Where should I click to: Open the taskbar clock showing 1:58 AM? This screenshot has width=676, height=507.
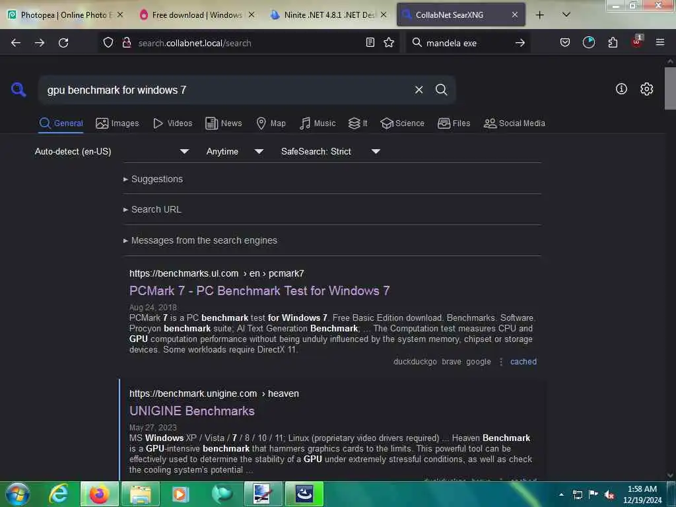pyautogui.click(x=642, y=494)
